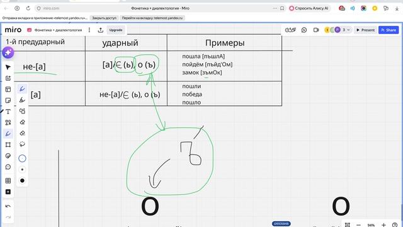Click Спросить Алису AI button
Viewport: 403px width, 227px height.
click(309, 8)
